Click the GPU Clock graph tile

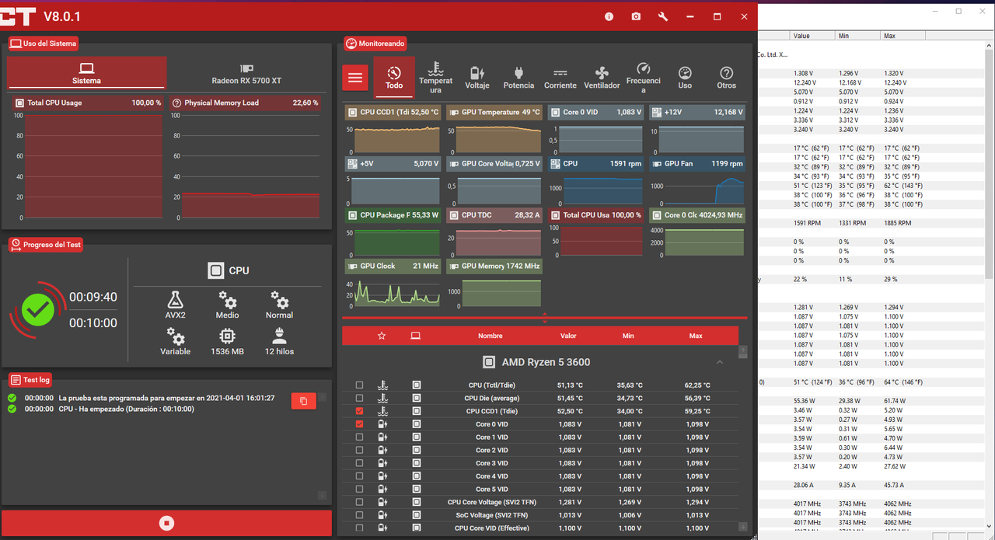point(393,285)
